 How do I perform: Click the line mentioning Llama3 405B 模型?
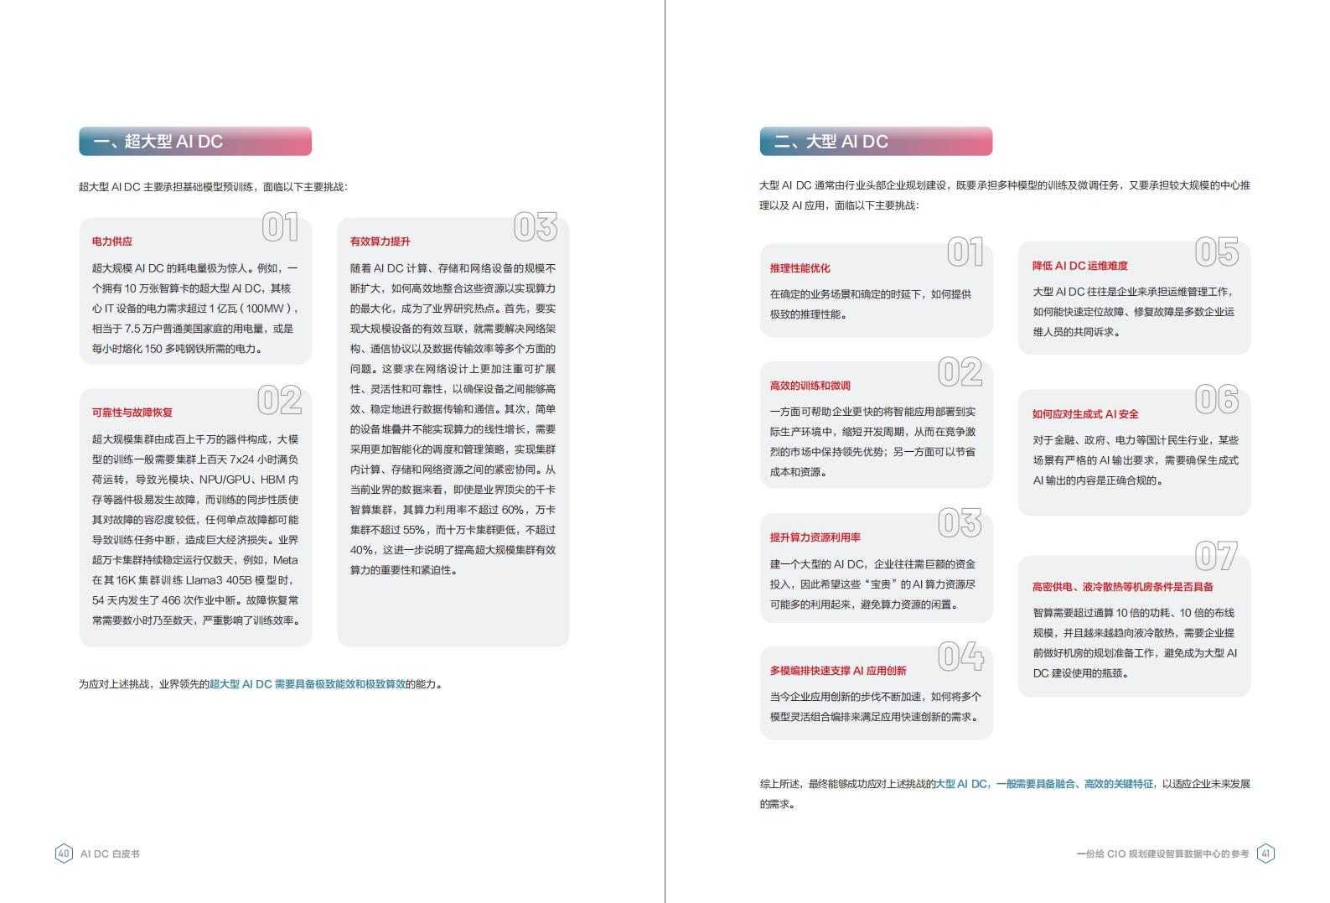(x=195, y=580)
